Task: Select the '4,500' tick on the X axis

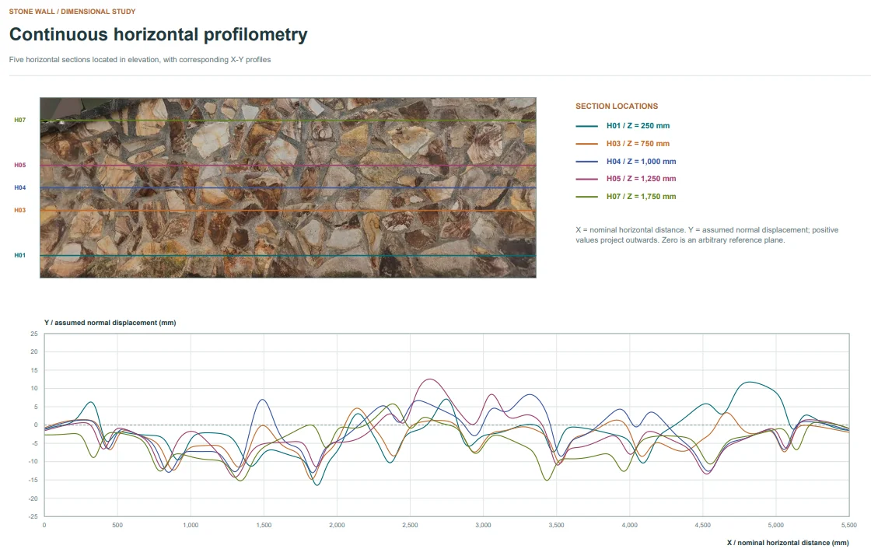Action: click(703, 525)
